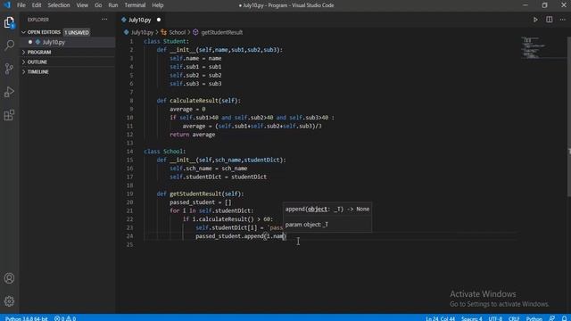Split the editor to the right
Image resolution: width=571 pixels, height=321 pixels.
click(550, 20)
